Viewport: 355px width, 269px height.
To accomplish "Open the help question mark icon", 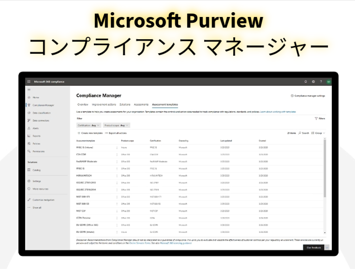I will tap(321, 81).
